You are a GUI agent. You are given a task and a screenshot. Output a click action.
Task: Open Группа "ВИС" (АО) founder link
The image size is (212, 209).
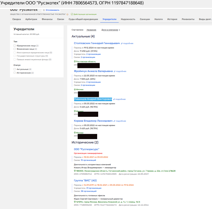click(85, 181)
